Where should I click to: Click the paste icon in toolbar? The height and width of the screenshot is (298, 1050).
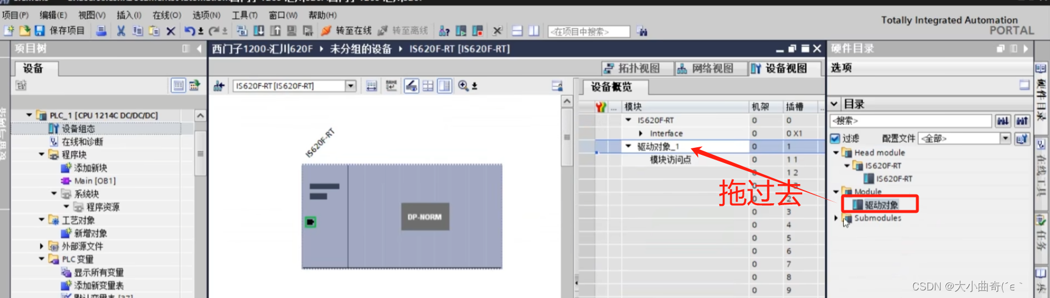click(x=154, y=30)
